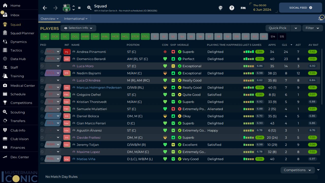This screenshot has height=183, width=325.
Task: Tick the pick checkbox for Grégoire Defrel
Action: [x=42, y=95]
